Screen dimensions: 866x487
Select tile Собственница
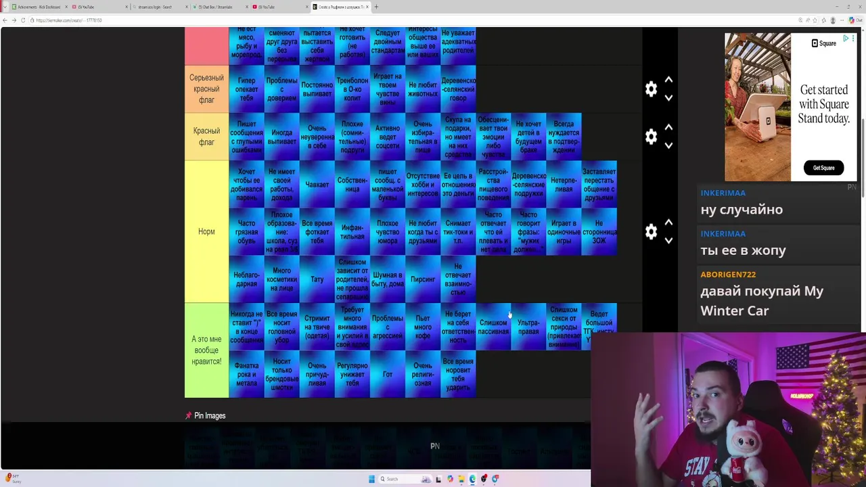(x=352, y=185)
